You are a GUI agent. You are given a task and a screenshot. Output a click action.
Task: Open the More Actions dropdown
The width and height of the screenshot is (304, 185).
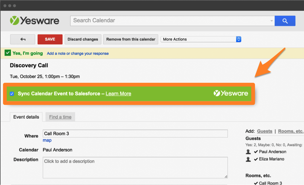200,39
